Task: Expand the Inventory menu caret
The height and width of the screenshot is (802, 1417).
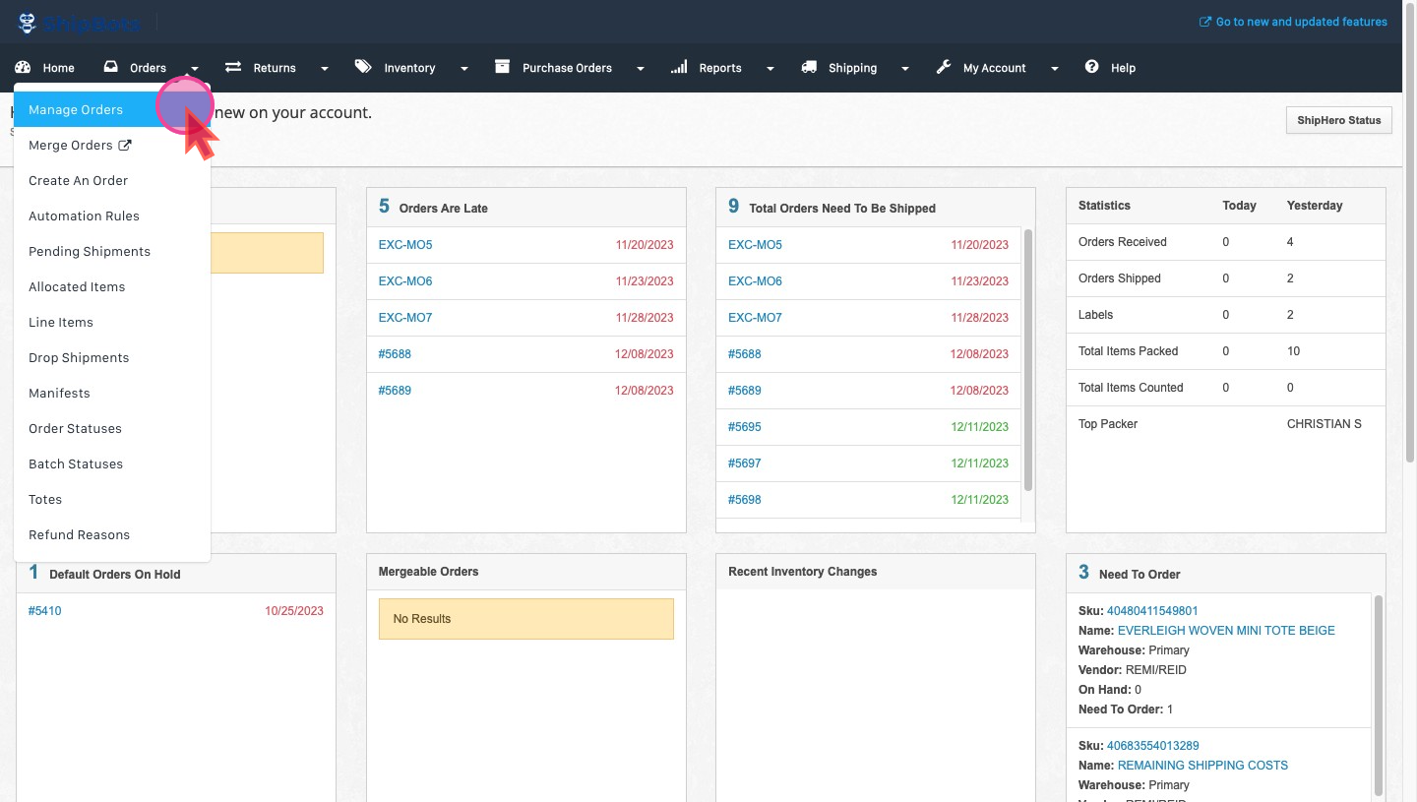Action: (464, 69)
